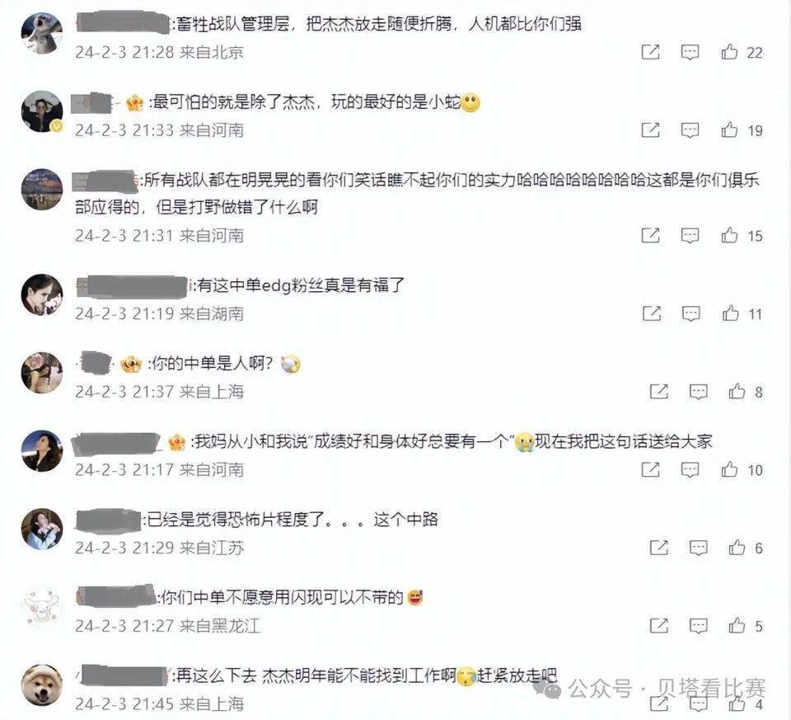
Task: Reply to the 21:17 Henan comment
Action: coord(690,469)
